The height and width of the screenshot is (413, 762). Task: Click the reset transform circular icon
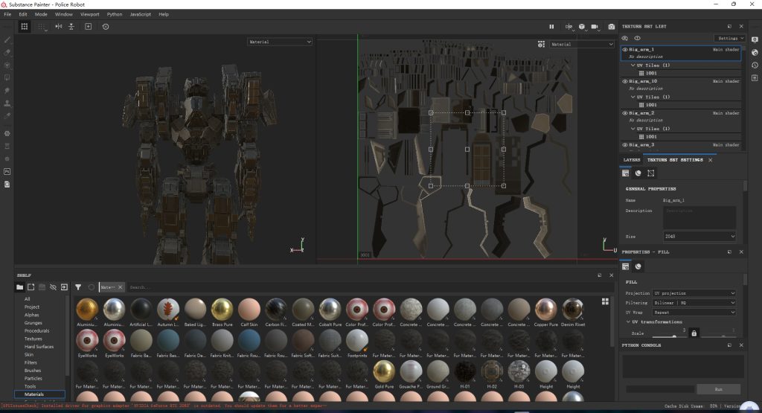[106, 27]
